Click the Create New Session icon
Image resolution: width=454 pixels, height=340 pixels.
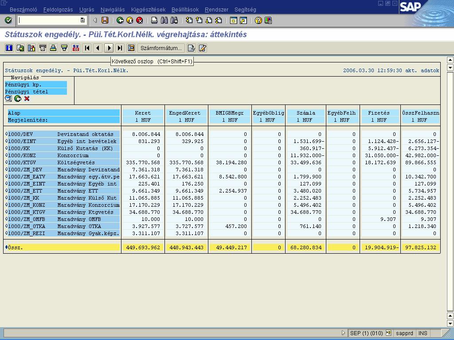point(233,20)
